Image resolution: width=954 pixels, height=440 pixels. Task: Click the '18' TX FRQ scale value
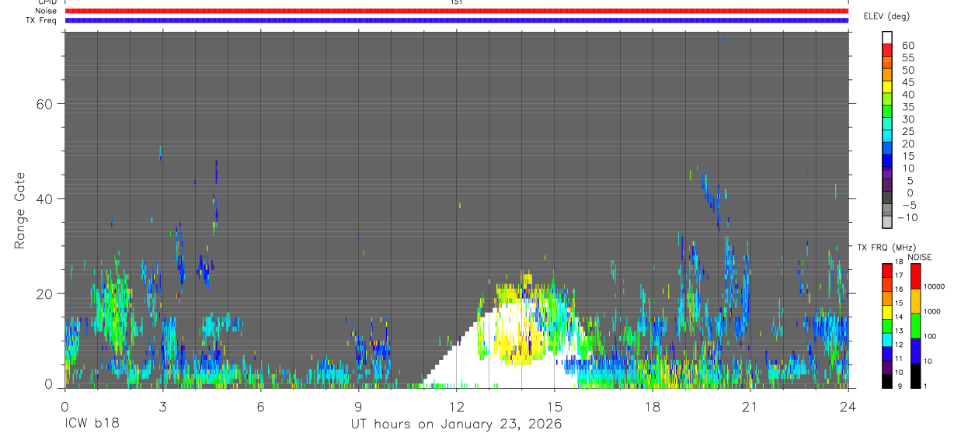[x=900, y=262]
